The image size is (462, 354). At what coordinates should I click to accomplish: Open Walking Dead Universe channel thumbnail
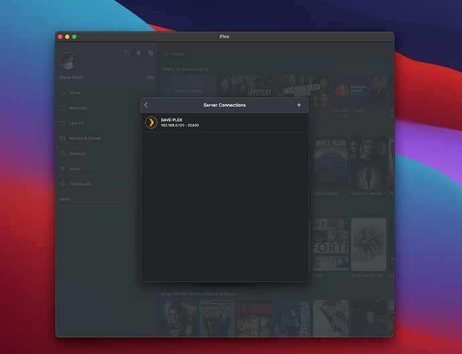[x=303, y=87]
